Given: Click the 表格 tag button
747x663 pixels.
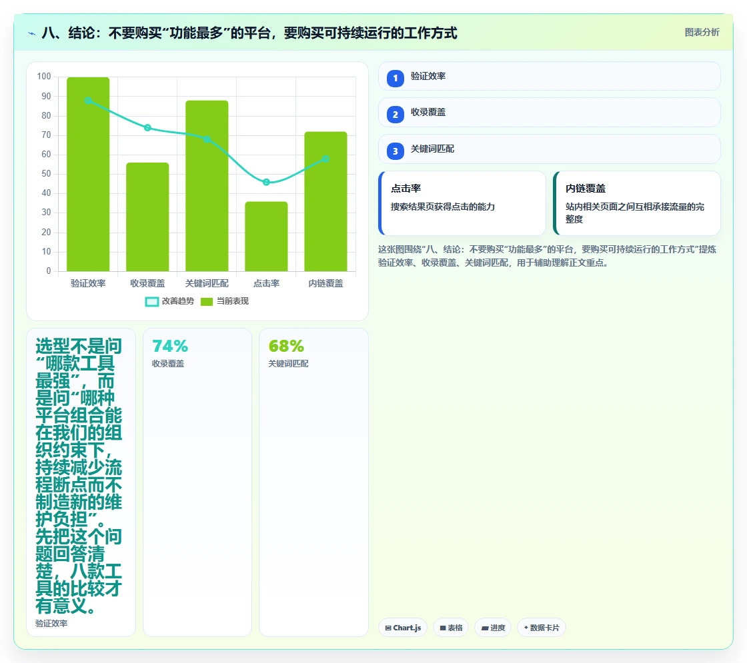Looking at the screenshot, I should (x=451, y=628).
